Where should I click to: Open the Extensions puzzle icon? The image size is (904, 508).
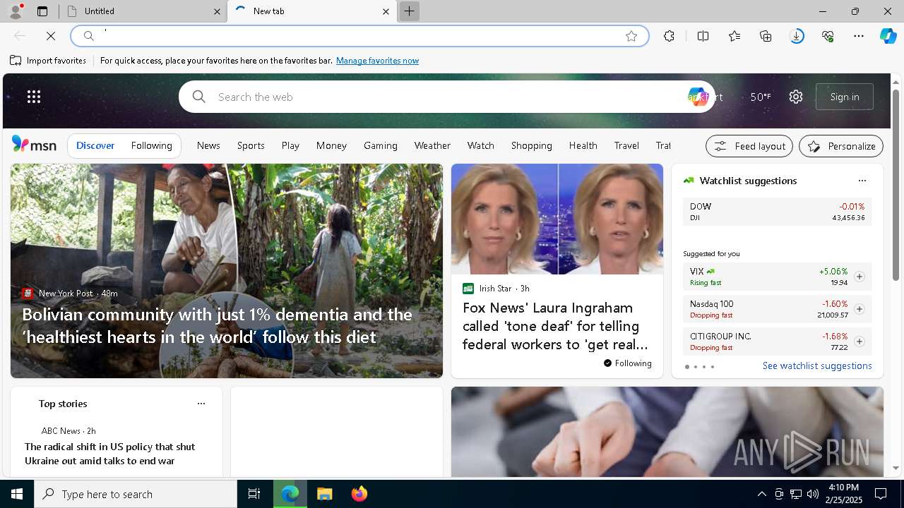669,36
